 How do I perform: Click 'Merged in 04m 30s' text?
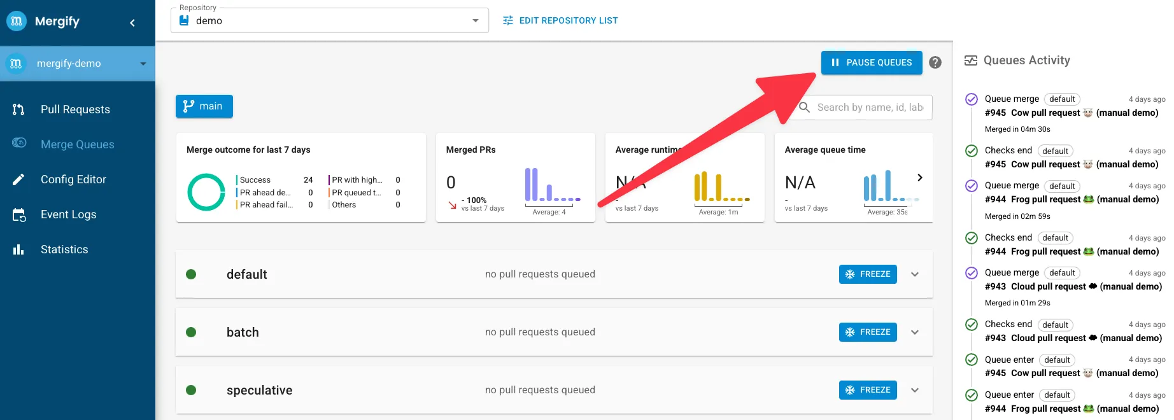click(1017, 129)
